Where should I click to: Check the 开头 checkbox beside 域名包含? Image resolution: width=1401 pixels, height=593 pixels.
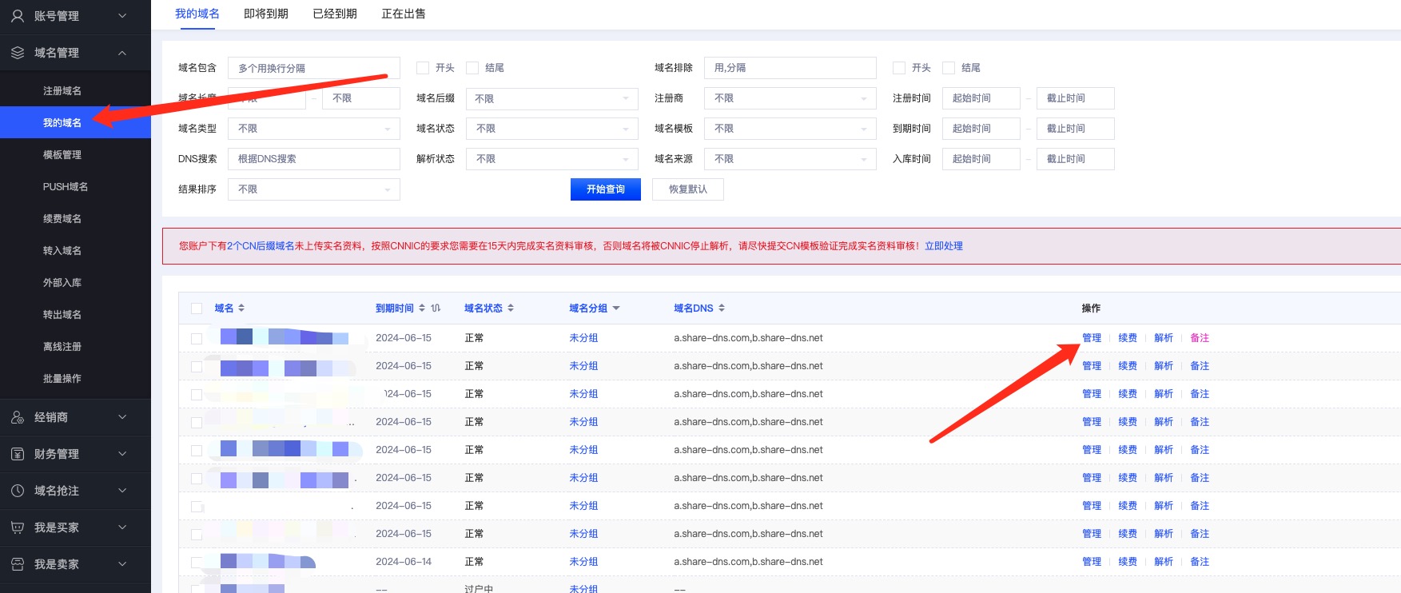423,68
